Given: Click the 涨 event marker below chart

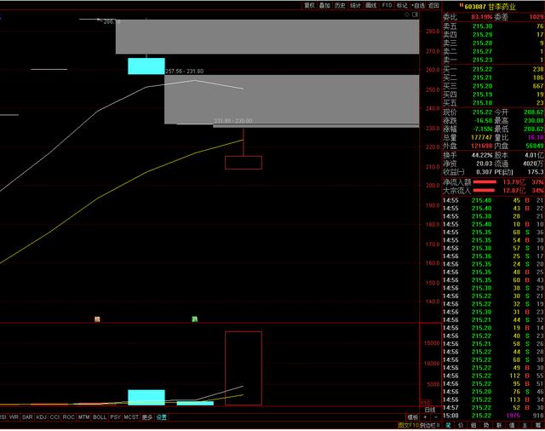Looking at the screenshot, I should click(x=97, y=319).
